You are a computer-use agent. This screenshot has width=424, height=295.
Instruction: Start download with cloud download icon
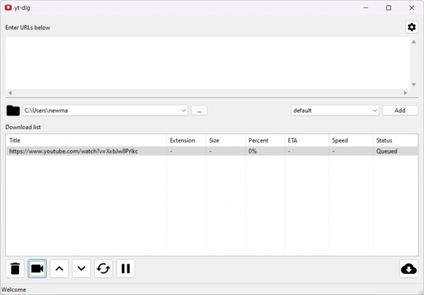408,269
